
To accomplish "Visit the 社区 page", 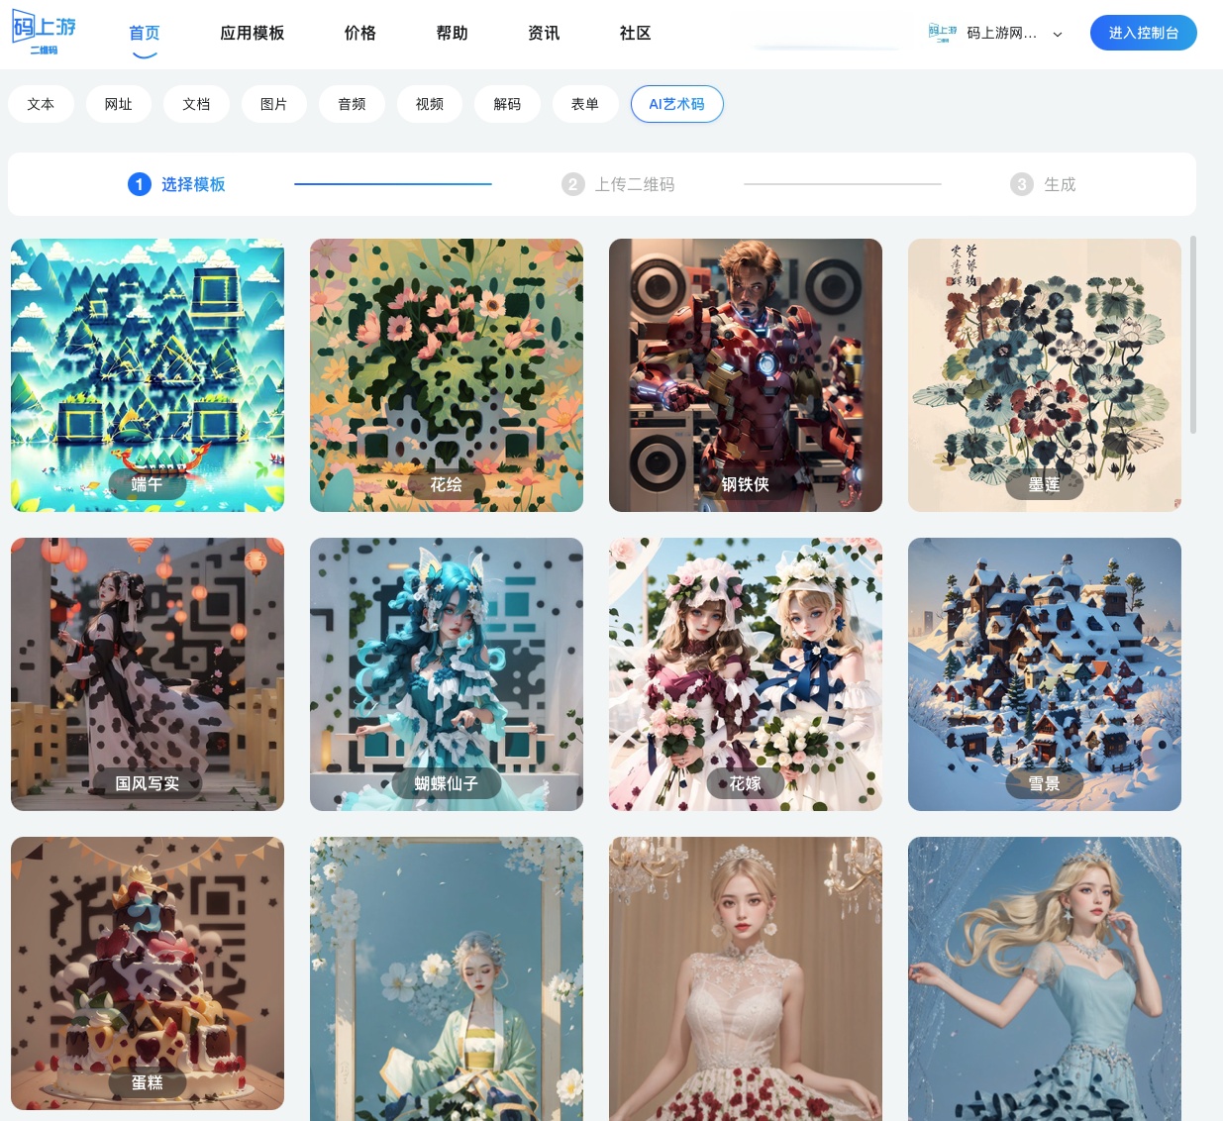I will click(636, 33).
